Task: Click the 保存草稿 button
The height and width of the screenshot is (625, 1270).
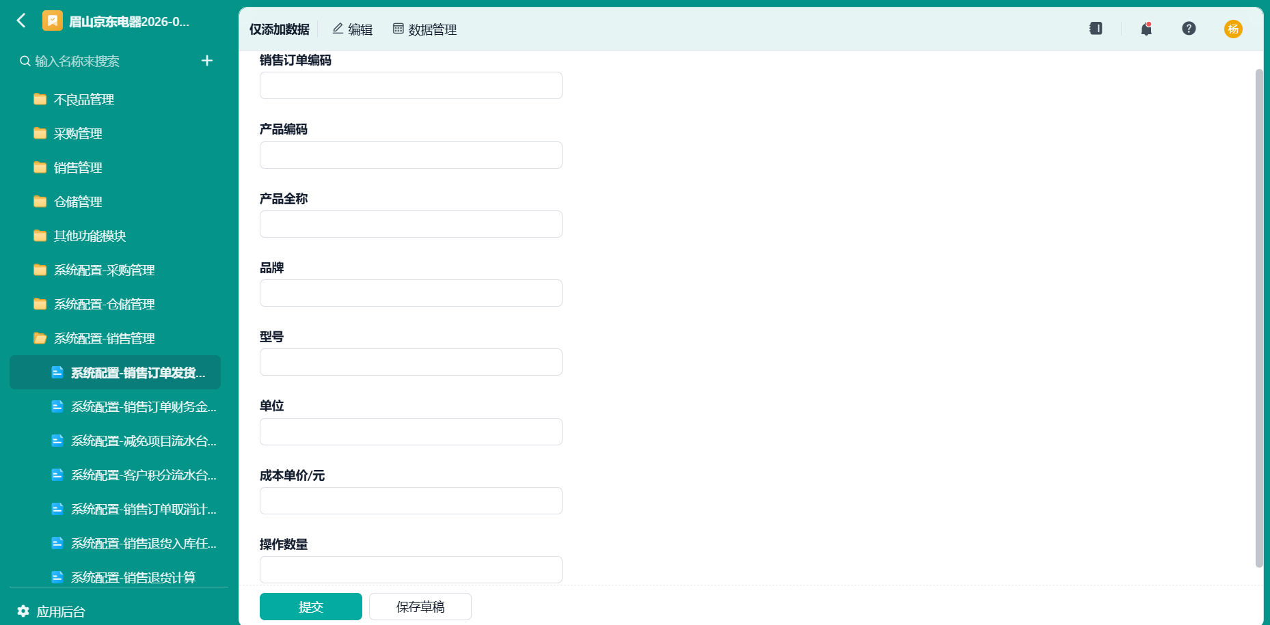Action: [x=420, y=607]
